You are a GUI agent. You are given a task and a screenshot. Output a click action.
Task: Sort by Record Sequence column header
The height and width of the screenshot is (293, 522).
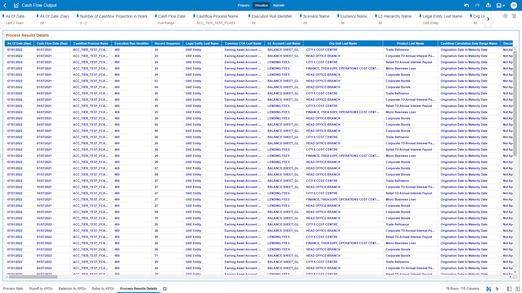click(x=167, y=43)
